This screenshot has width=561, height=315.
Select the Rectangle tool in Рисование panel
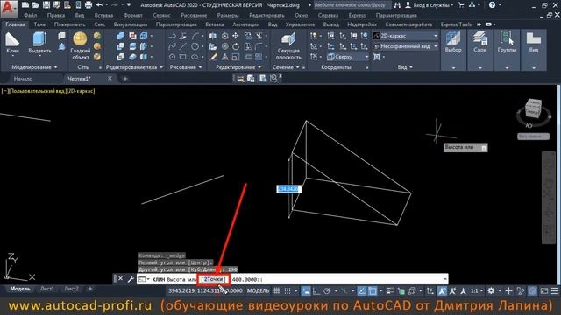click(183, 57)
